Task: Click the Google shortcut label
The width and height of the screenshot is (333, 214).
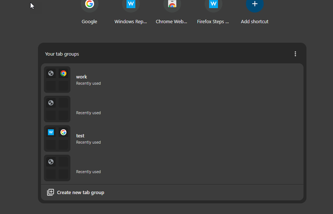Action: [89, 22]
